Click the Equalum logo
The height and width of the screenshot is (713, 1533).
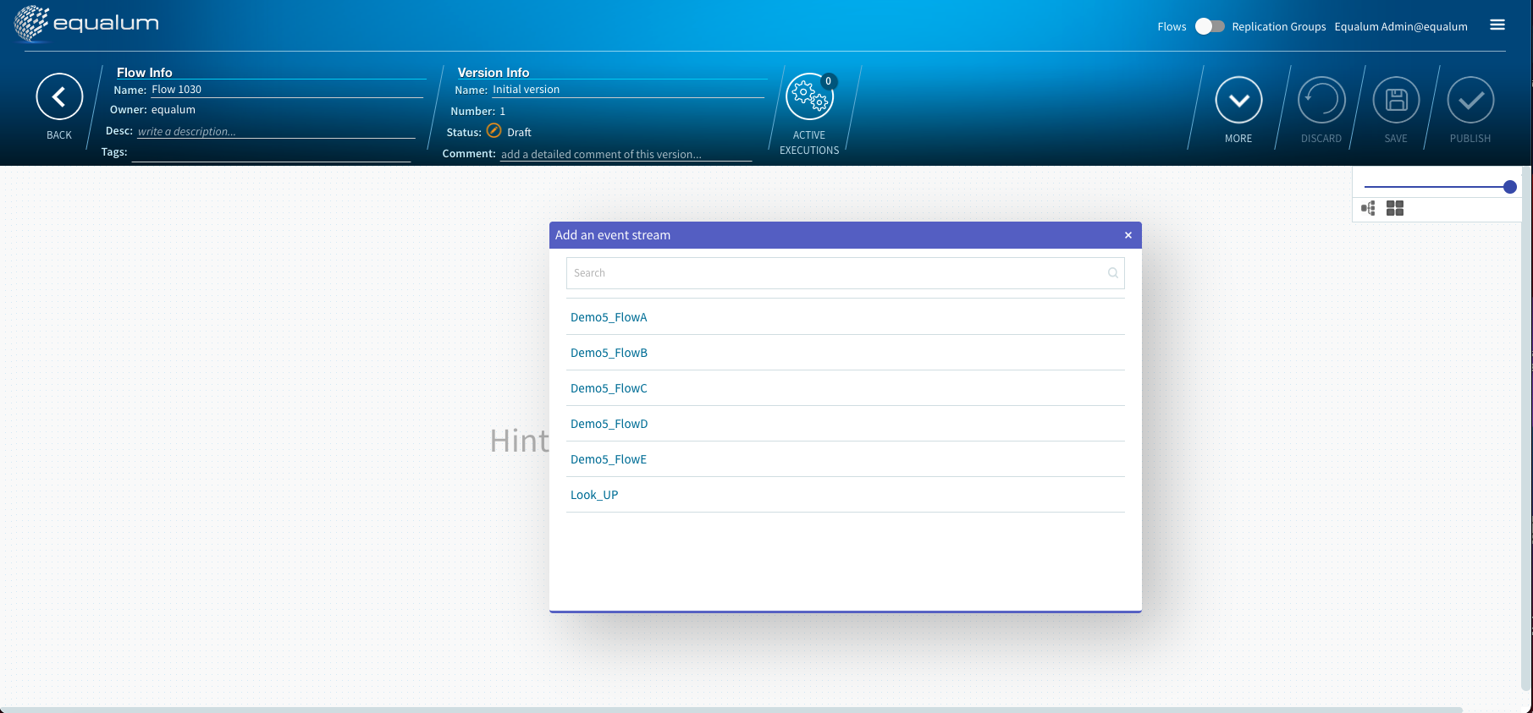(86, 24)
